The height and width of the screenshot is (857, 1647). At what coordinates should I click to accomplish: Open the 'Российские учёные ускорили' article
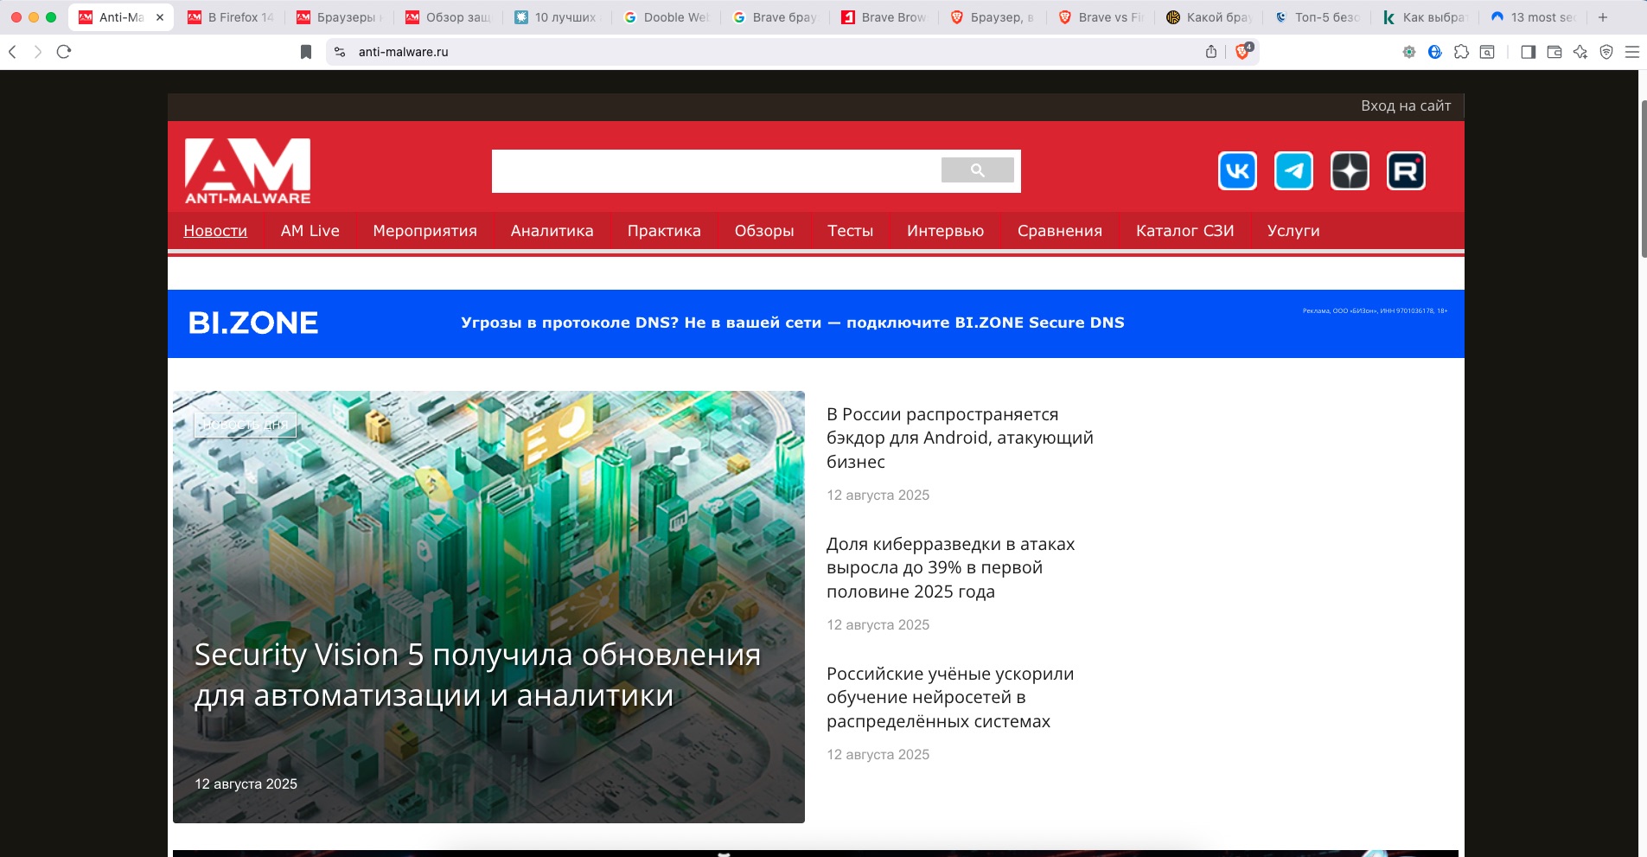(950, 697)
